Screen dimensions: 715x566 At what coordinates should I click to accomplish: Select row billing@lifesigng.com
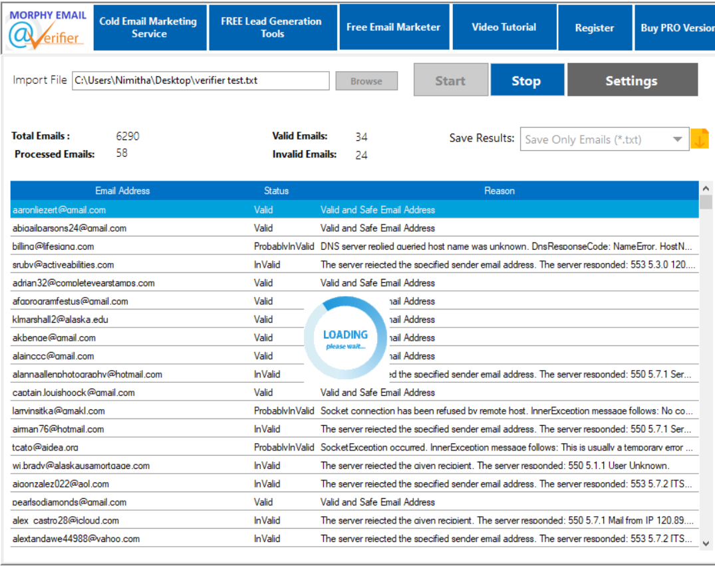(355, 246)
